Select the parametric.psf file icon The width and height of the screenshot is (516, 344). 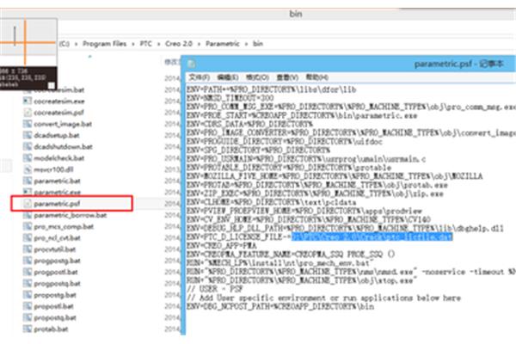coord(28,204)
